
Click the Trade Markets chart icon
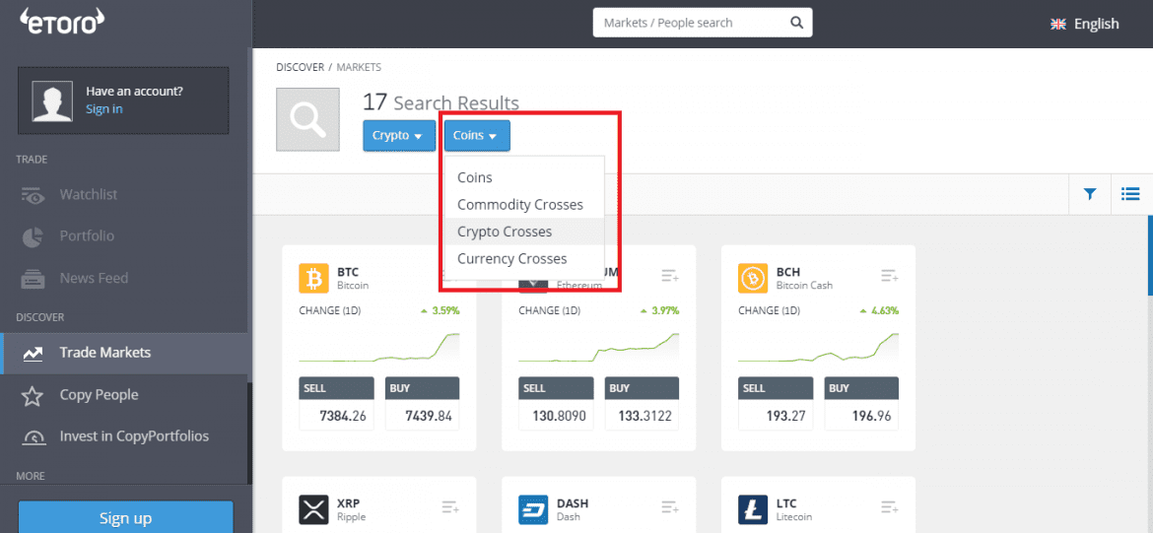click(x=32, y=354)
